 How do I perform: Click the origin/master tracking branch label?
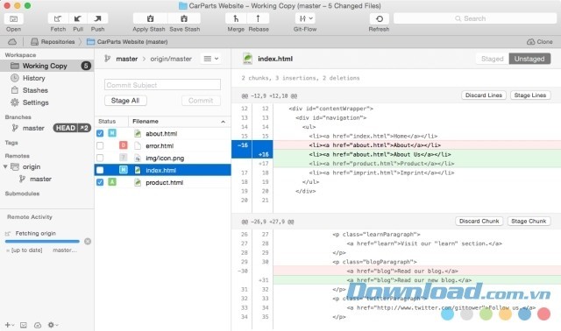tap(171, 59)
